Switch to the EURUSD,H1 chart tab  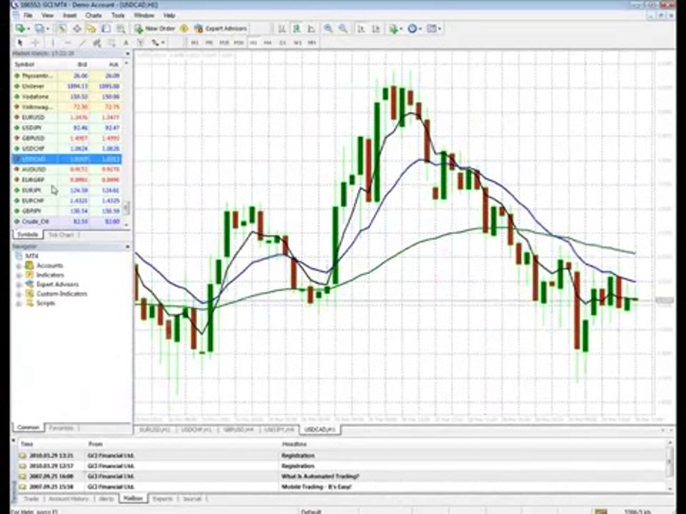pyautogui.click(x=154, y=430)
